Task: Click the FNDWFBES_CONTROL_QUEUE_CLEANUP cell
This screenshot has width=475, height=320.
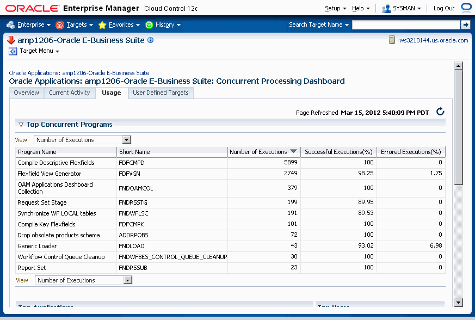Action: coord(172,257)
